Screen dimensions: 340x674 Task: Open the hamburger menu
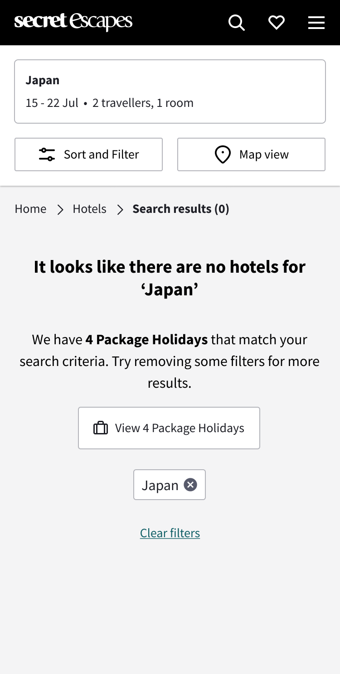(x=316, y=23)
